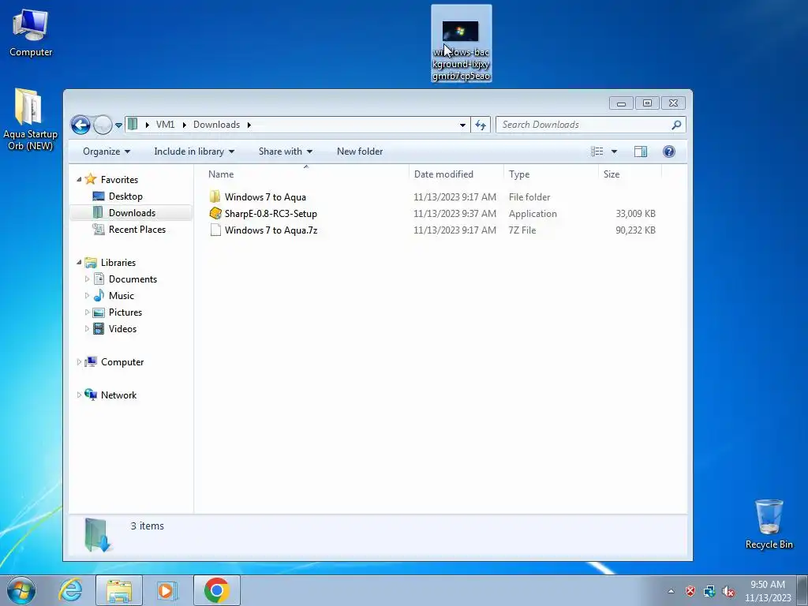
Task: Select the Windows 7 to Aqua.7z file
Action: pos(271,230)
